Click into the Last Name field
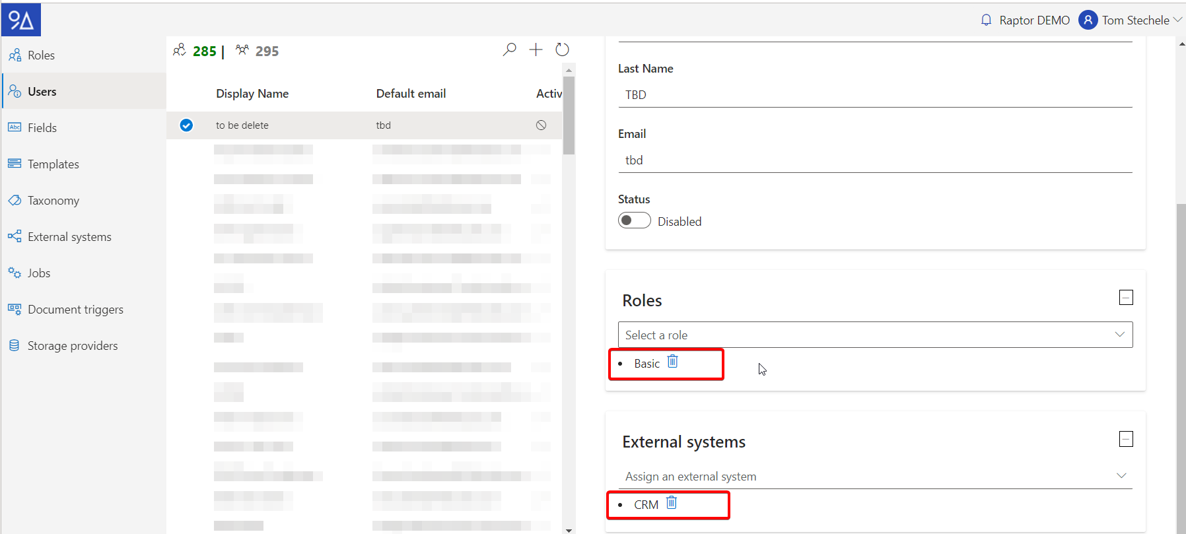Viewport: 1186px width, 534px height. pyautogui.click(x=875, y=95)
